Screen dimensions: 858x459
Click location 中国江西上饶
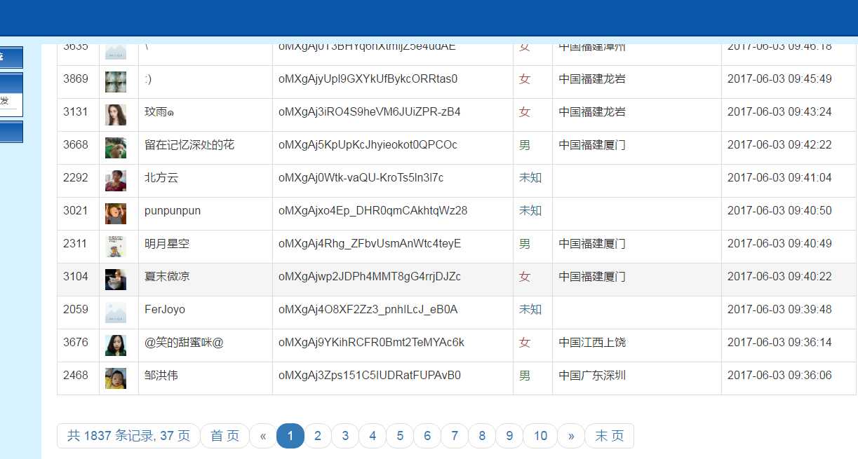point(592,342)
